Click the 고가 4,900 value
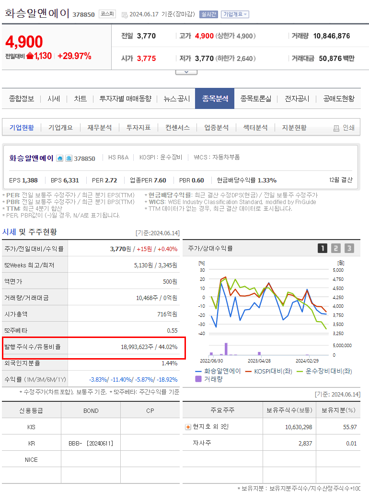 point(204,36)
